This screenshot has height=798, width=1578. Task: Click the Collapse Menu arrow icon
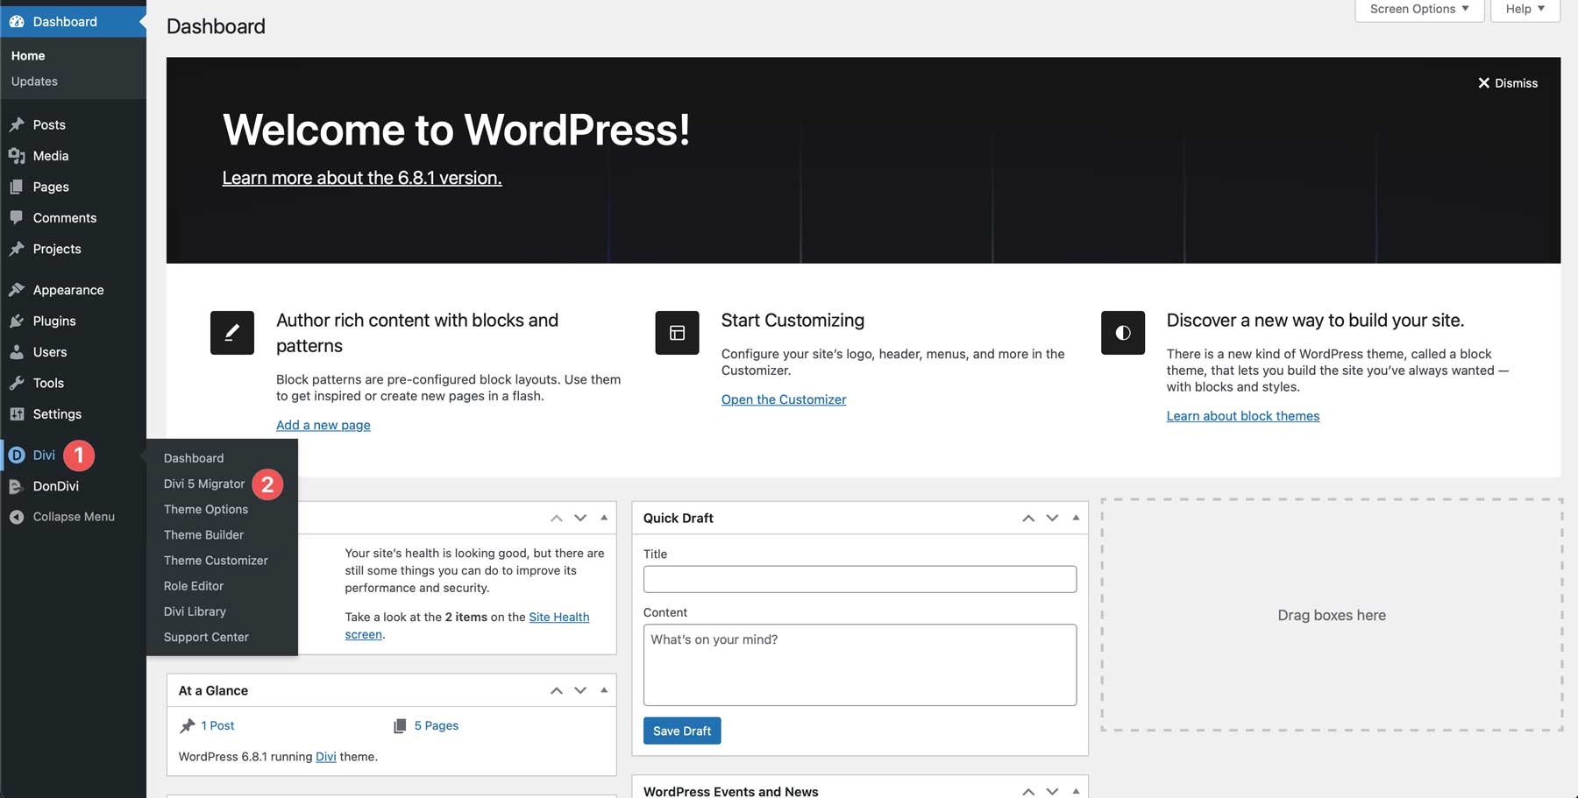pyautogui.click(x=17, y=517)
